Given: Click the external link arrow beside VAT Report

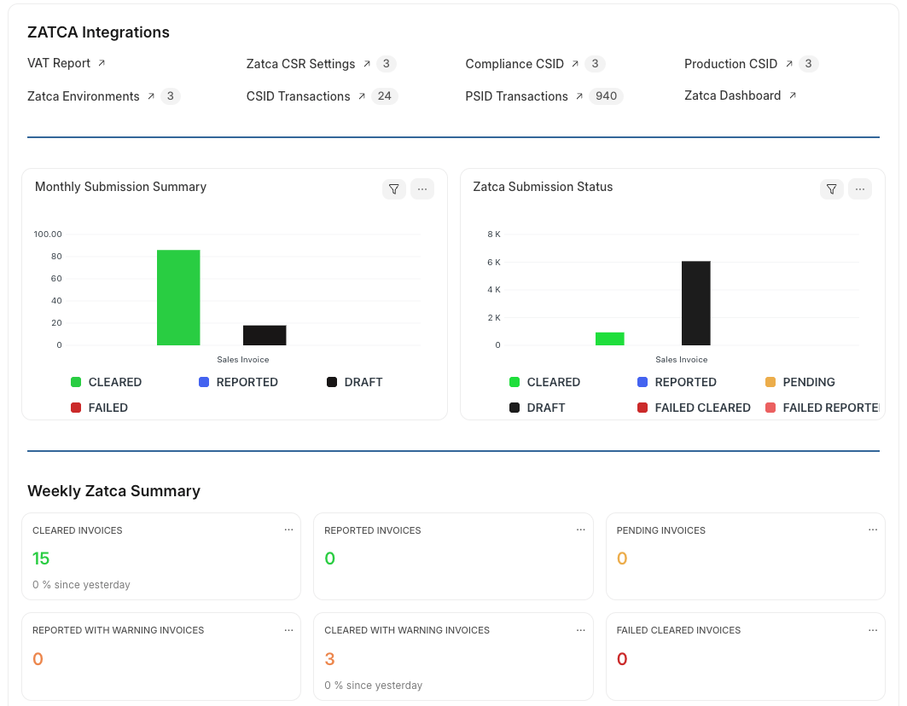Looking at the screenshot, I should pos(100,62).
